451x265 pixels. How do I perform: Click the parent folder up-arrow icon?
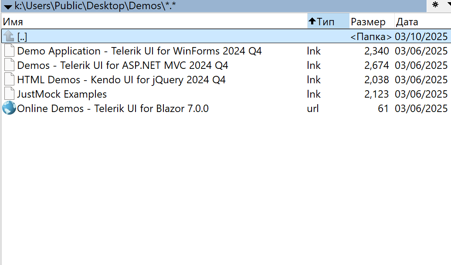[9, 36]
